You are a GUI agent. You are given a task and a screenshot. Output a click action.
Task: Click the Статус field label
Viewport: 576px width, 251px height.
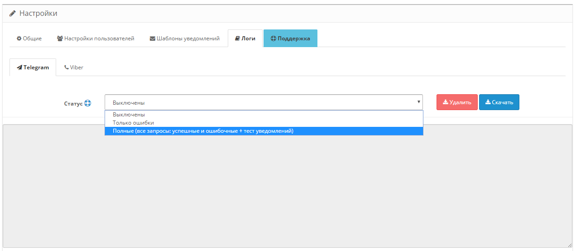73,103
